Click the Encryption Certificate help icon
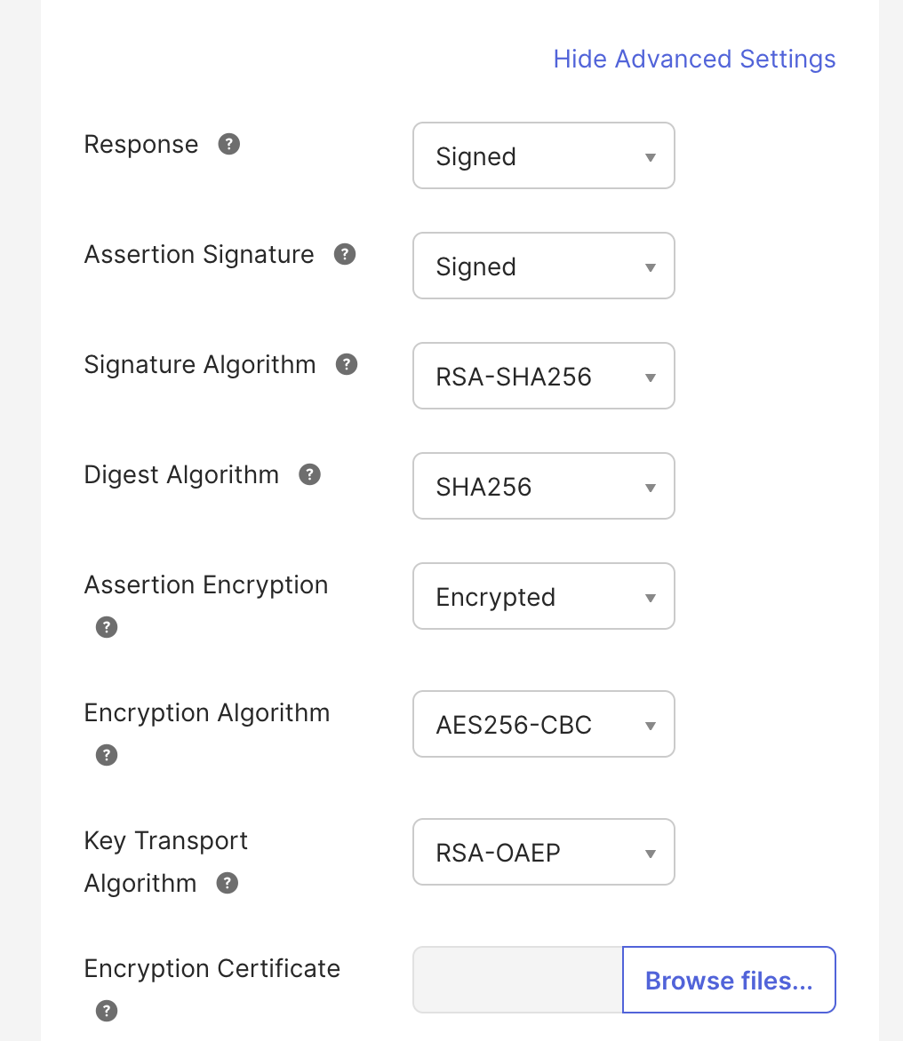Image resolution: width=903 pixels, height=1041 pixels. 106,1011
